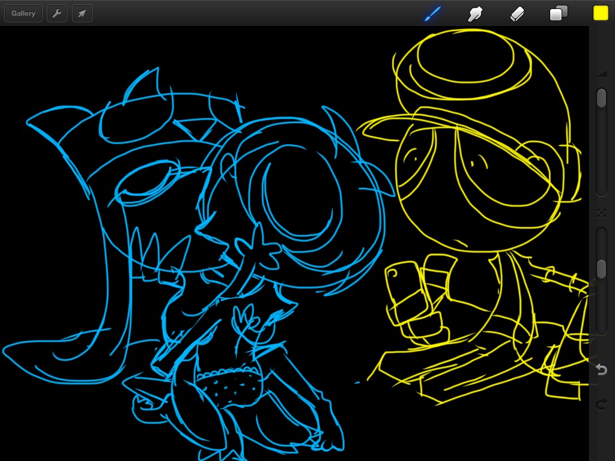This screenshot has height=461, width=615.
Task: Open the Layers panel icon
Action: pos(559,13)
